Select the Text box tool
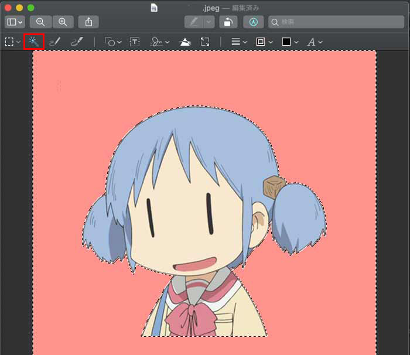410x355 pixels. tap(135, 42)
